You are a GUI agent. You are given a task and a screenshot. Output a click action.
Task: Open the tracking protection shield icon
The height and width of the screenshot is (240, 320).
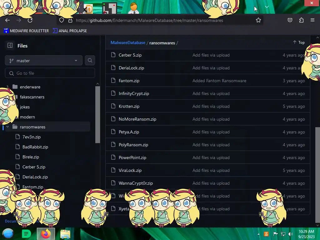(62, 20)
